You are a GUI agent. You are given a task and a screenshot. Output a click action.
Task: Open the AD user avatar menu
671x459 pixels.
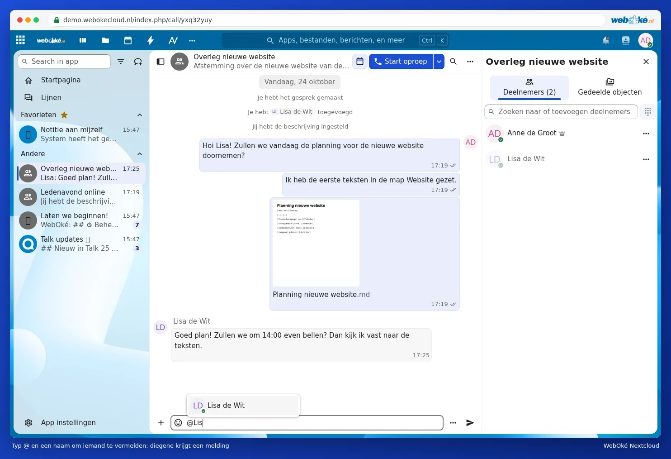point(646,40)
